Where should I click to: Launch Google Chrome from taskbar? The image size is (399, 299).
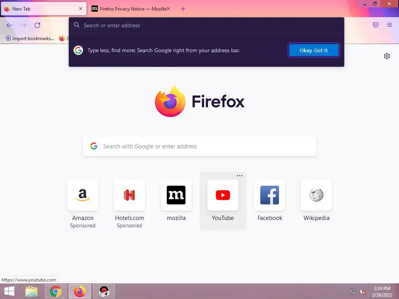point(56,291)
